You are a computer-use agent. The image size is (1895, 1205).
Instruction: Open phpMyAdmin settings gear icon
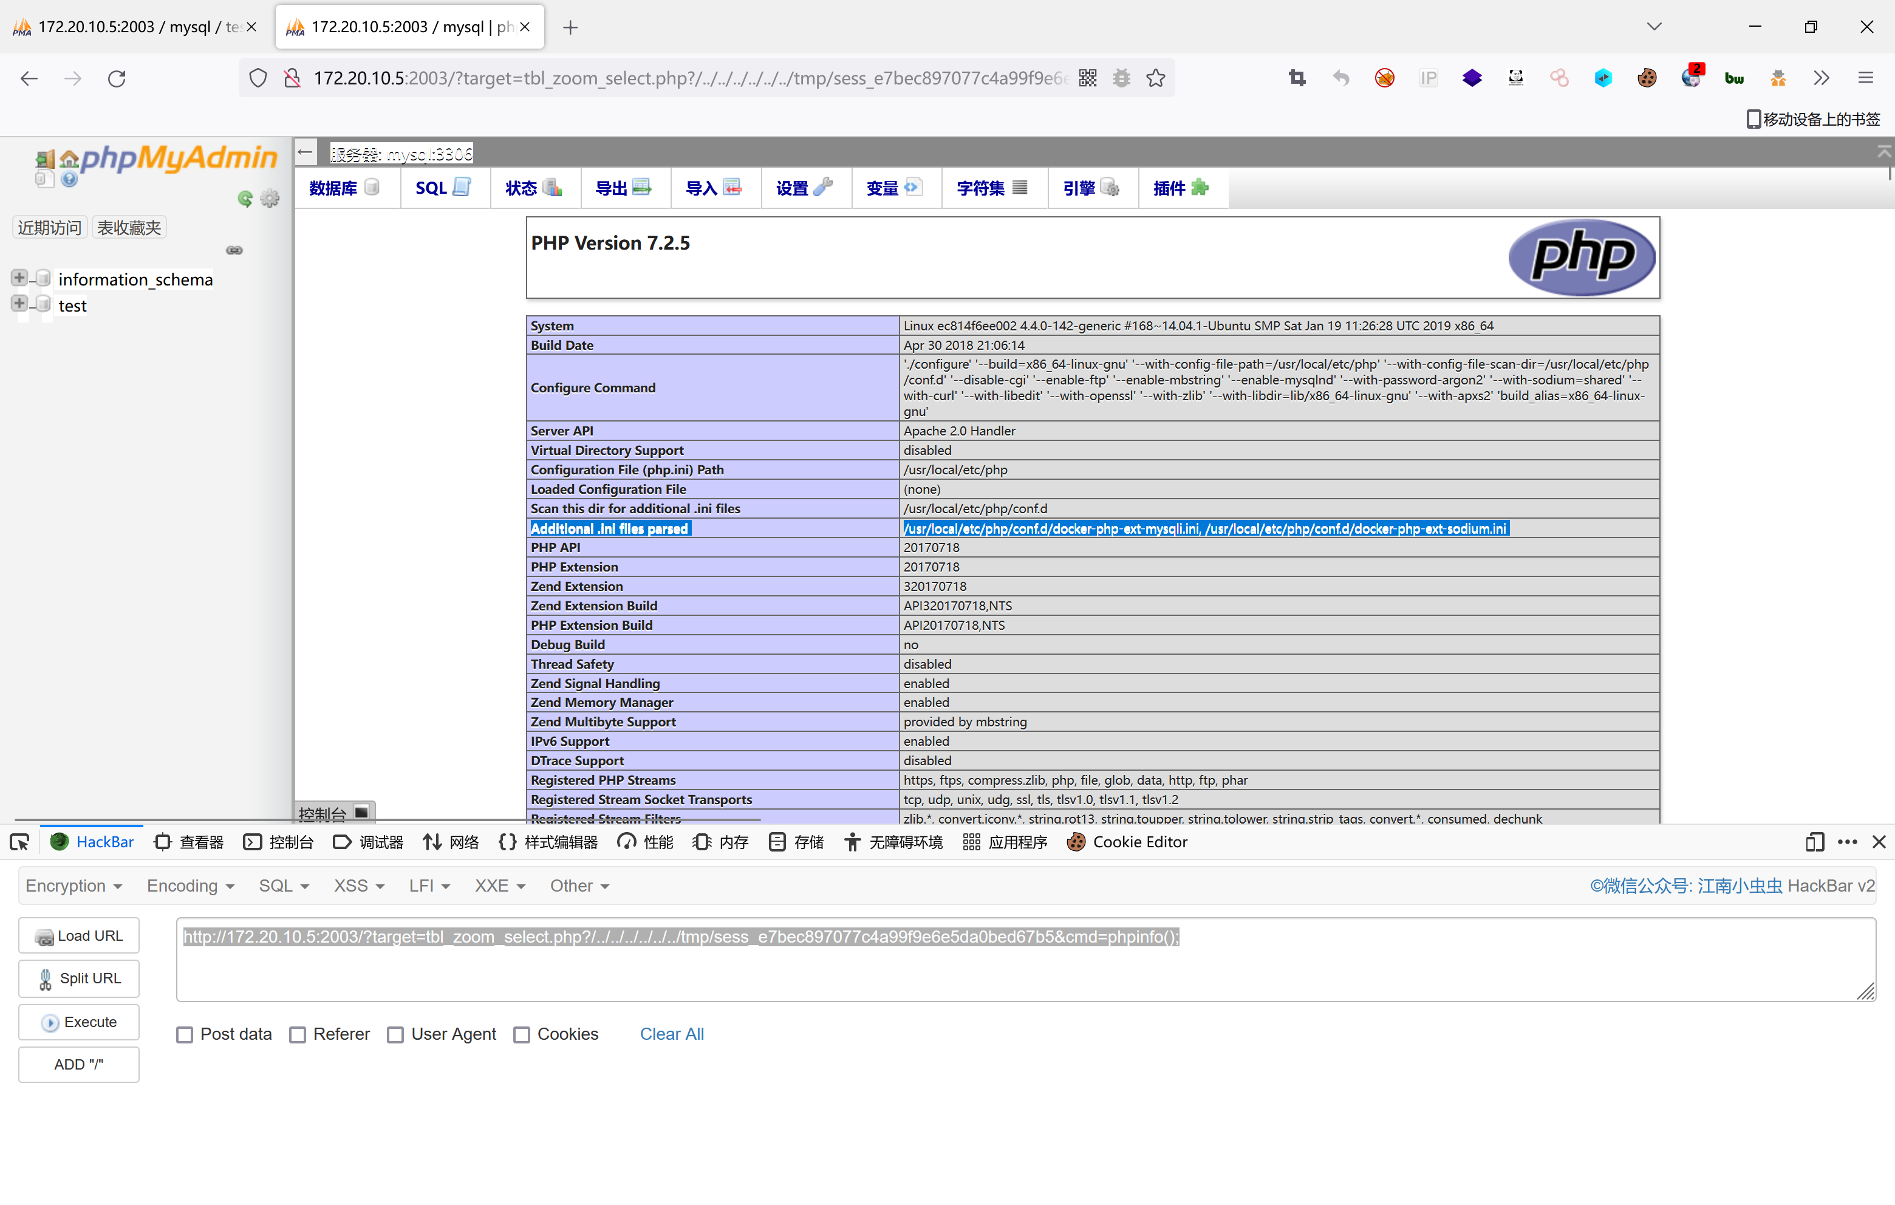pyautogui.click(x=270, y=199)
